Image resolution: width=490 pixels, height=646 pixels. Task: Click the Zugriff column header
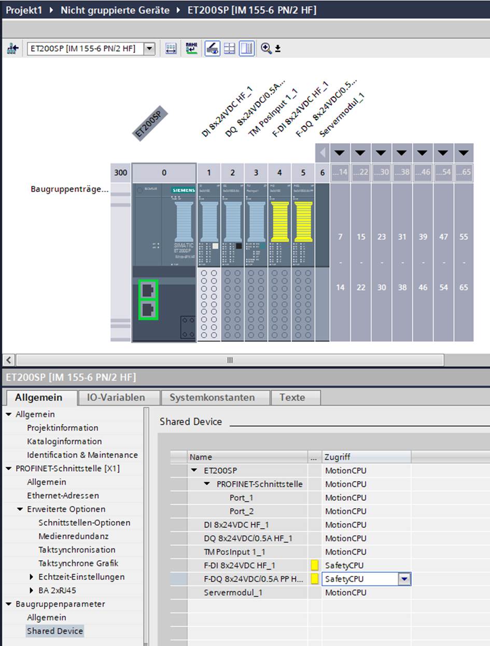point(367,457)
